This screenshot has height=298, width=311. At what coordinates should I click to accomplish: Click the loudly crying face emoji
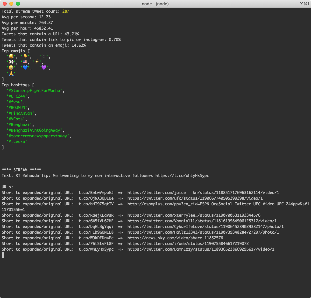click(x=11, y=68)
